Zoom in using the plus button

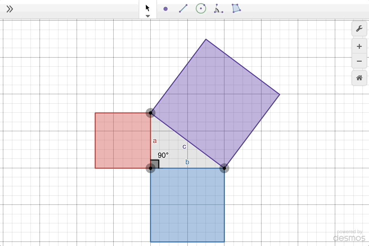pos(359,46)
